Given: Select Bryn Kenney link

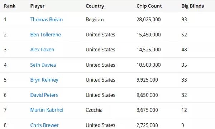Looking at the screenshot, I should [44, 80].
